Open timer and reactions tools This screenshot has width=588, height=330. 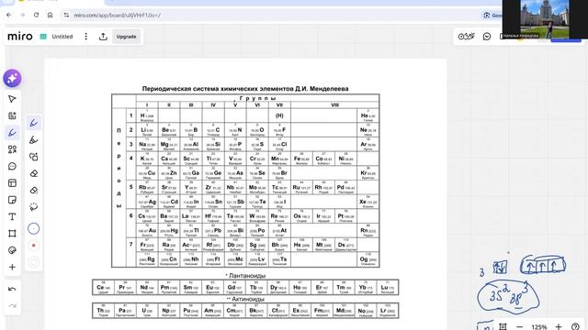pyautogui.click(x=466, y=37)
